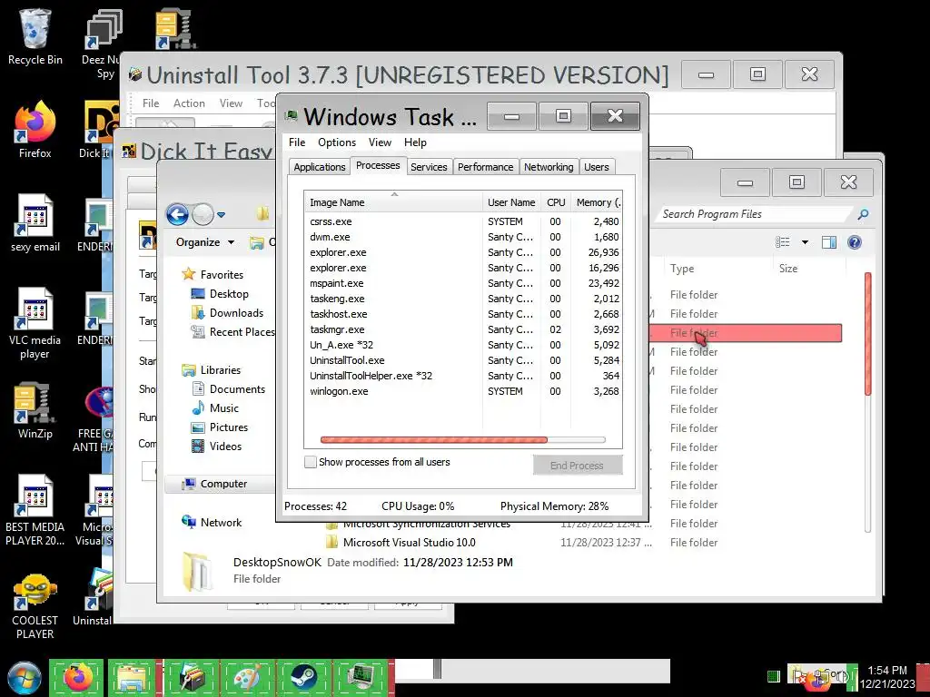Open the view options dropdown arrow
Viewport: 930px width, 697px height.
click(x=805, y=241)
